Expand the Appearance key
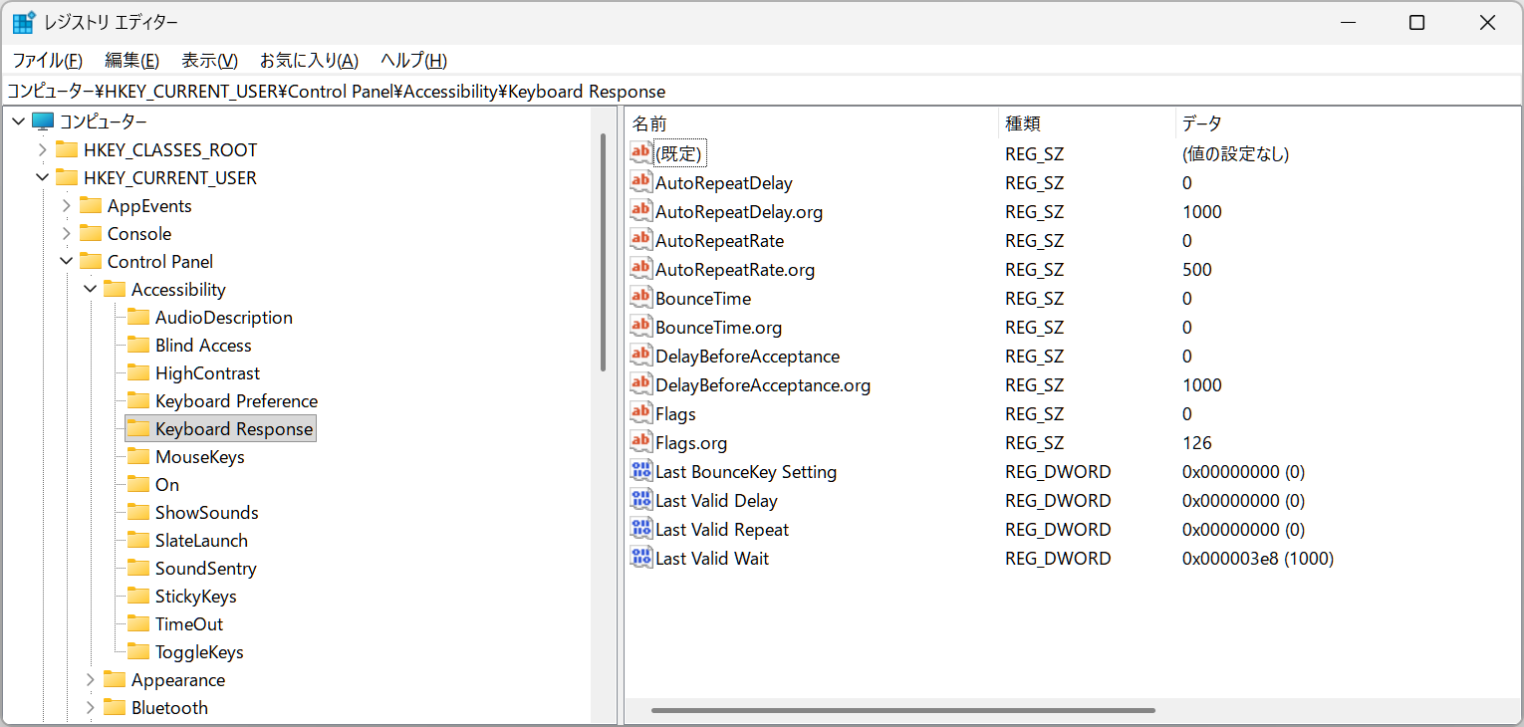This screenshot has width=1524, height=727. [90, 680]
